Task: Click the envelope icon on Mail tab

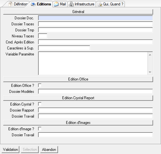Action: [x=56, y=4]
